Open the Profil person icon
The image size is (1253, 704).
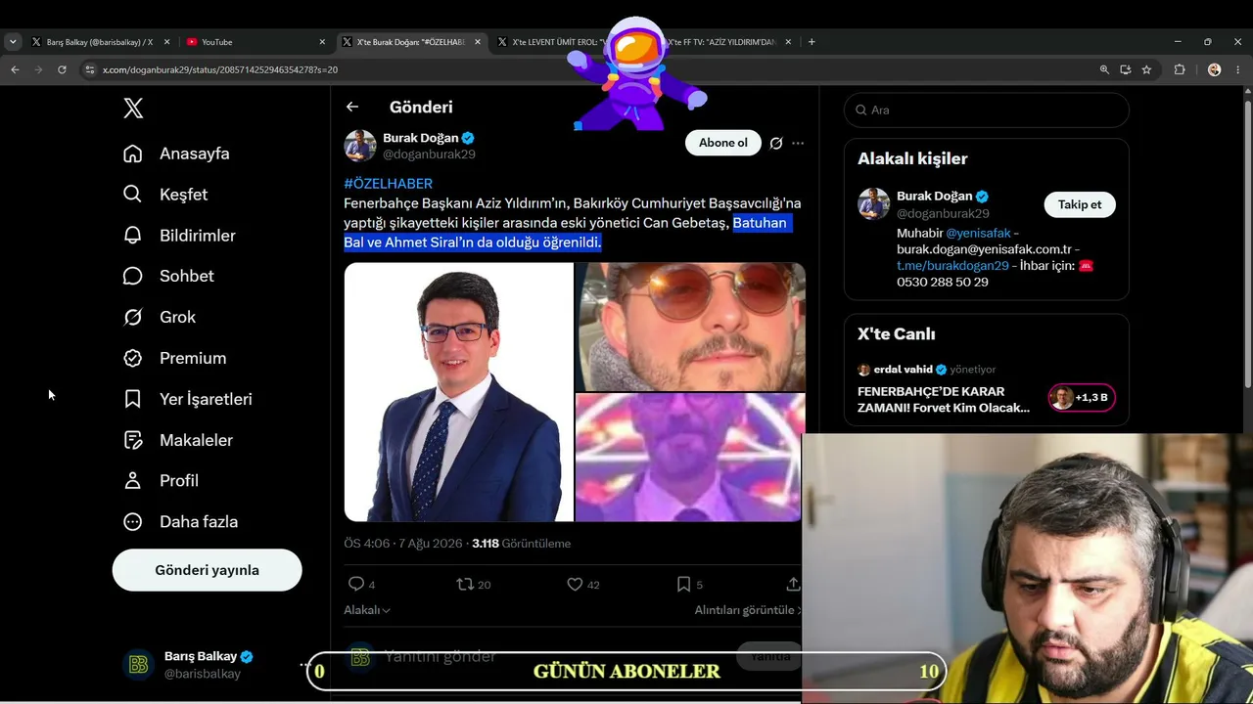tap(133, 481)
